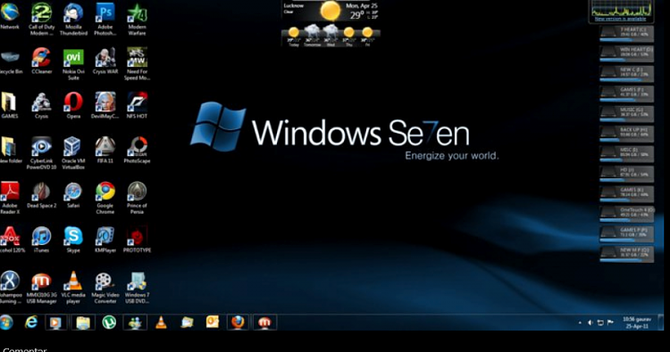670x352 pixels.
Task: Open Oracle VM VirtualBox shortcut
Action: 73,153
